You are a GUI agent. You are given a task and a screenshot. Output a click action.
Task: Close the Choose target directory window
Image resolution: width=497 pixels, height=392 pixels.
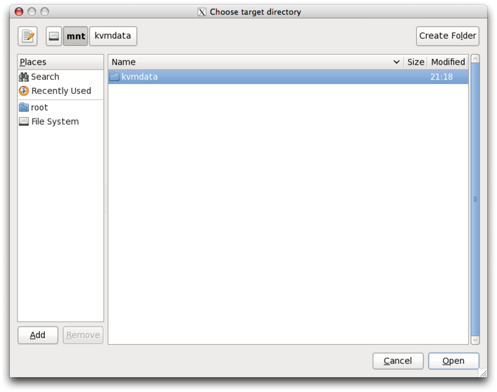19,12
